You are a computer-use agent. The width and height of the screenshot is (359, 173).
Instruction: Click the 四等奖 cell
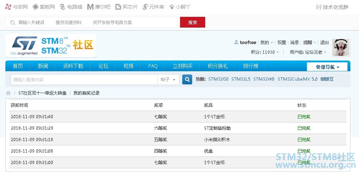pos(161,151)
